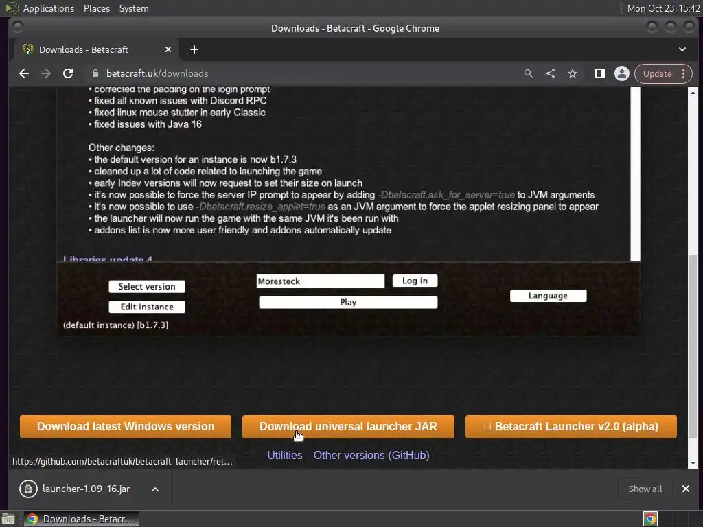This screenshot has width=703, height=527.
Task: Click the Log in button
Action: [x=415, y=281]
